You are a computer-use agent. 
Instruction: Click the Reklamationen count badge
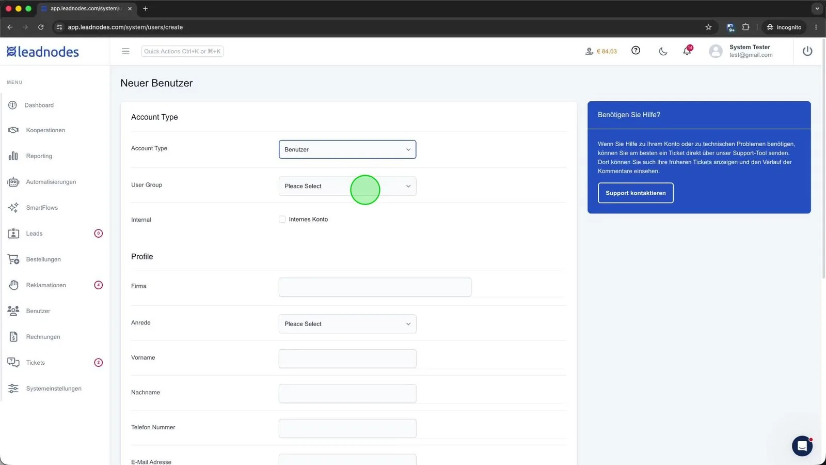99,285
